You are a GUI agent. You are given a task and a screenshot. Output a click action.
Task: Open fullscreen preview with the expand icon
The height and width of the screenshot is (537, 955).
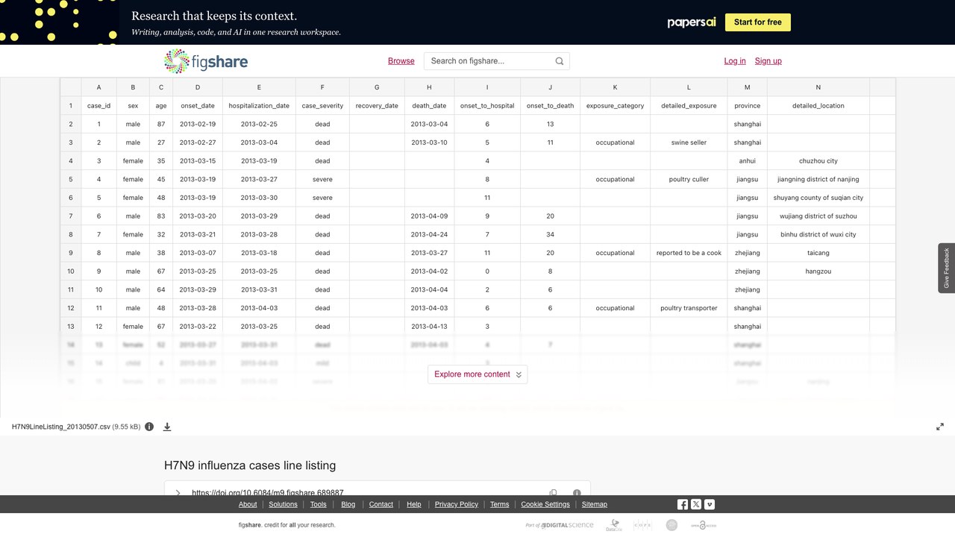(940, 427)
